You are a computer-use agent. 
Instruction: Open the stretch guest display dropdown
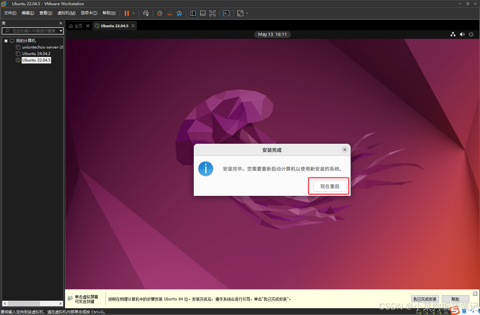click(247, 13)
